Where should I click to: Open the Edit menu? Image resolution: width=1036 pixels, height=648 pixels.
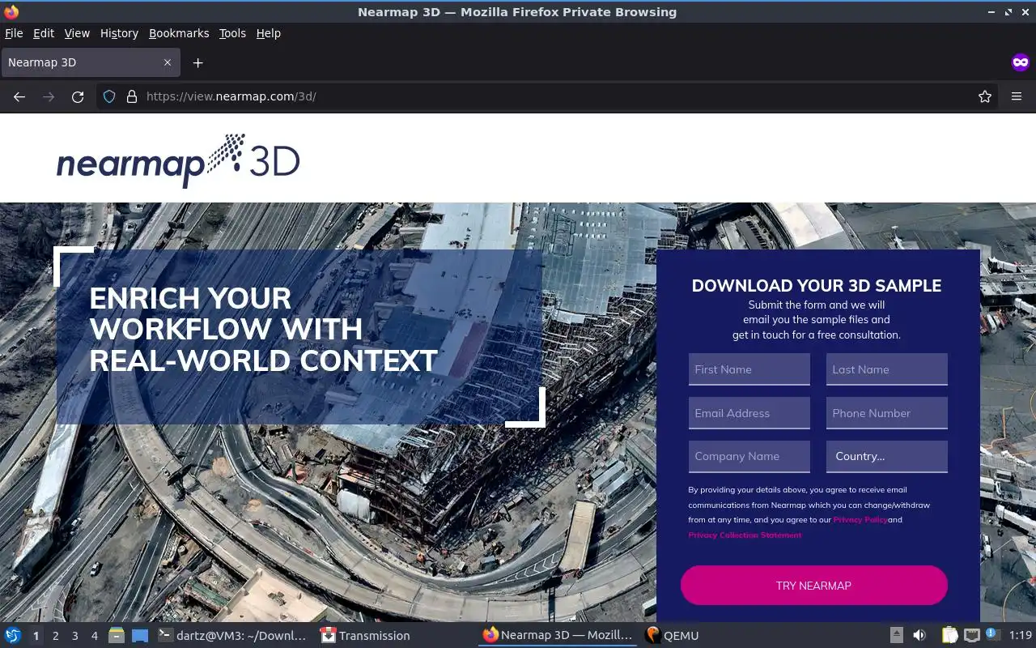(x=44, y=33)
